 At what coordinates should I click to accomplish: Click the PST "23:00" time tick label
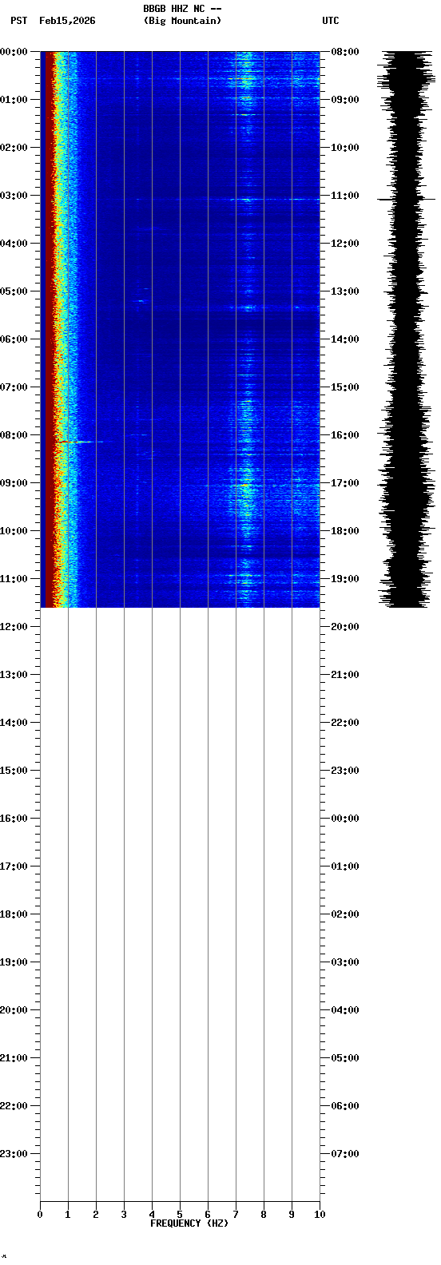[x=14, y=1154]
